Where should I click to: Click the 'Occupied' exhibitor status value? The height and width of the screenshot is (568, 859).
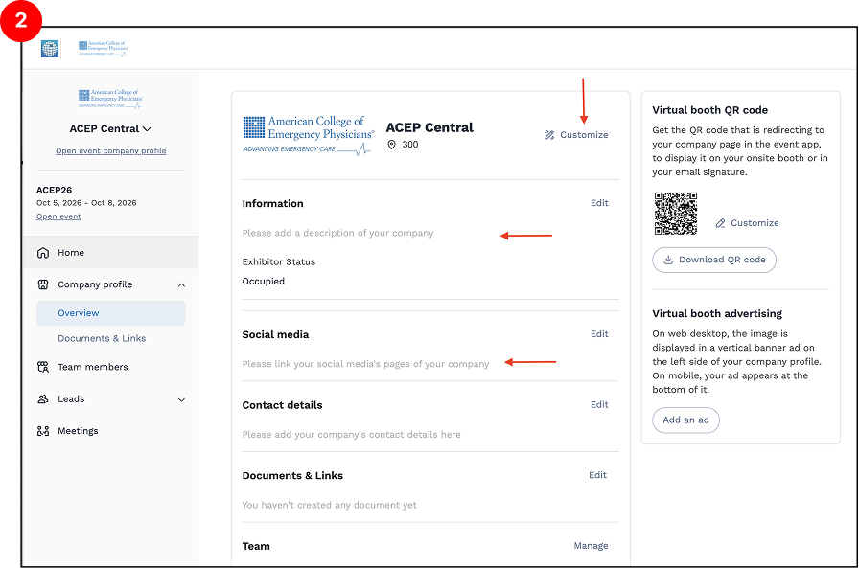pyautogui.click(x=264, y=282)
